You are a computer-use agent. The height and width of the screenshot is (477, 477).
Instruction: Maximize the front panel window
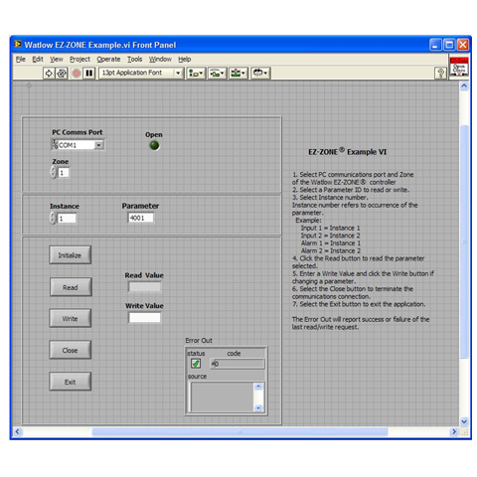click(449, 45)
